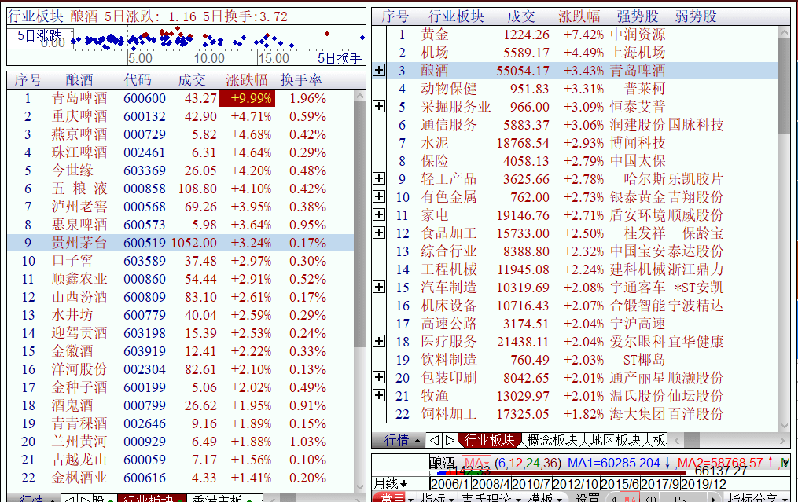The width and height of the screenshot is (798, 502).
Task: Select the 五粮液 stock row
Action: click(180, 189)
